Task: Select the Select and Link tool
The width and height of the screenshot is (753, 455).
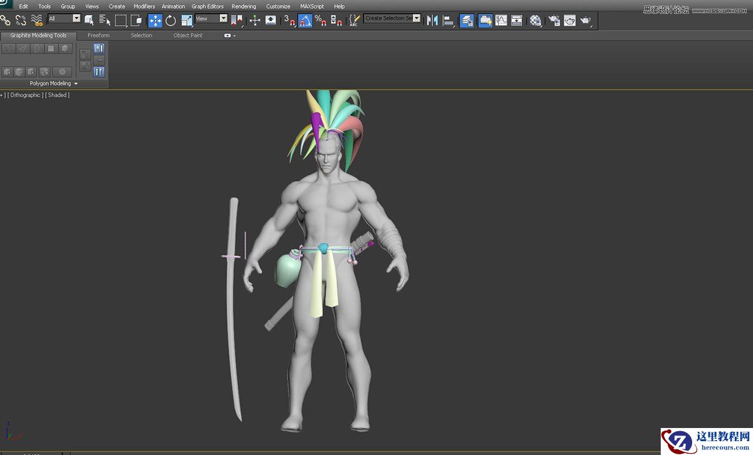Action: tap(5, 20)
